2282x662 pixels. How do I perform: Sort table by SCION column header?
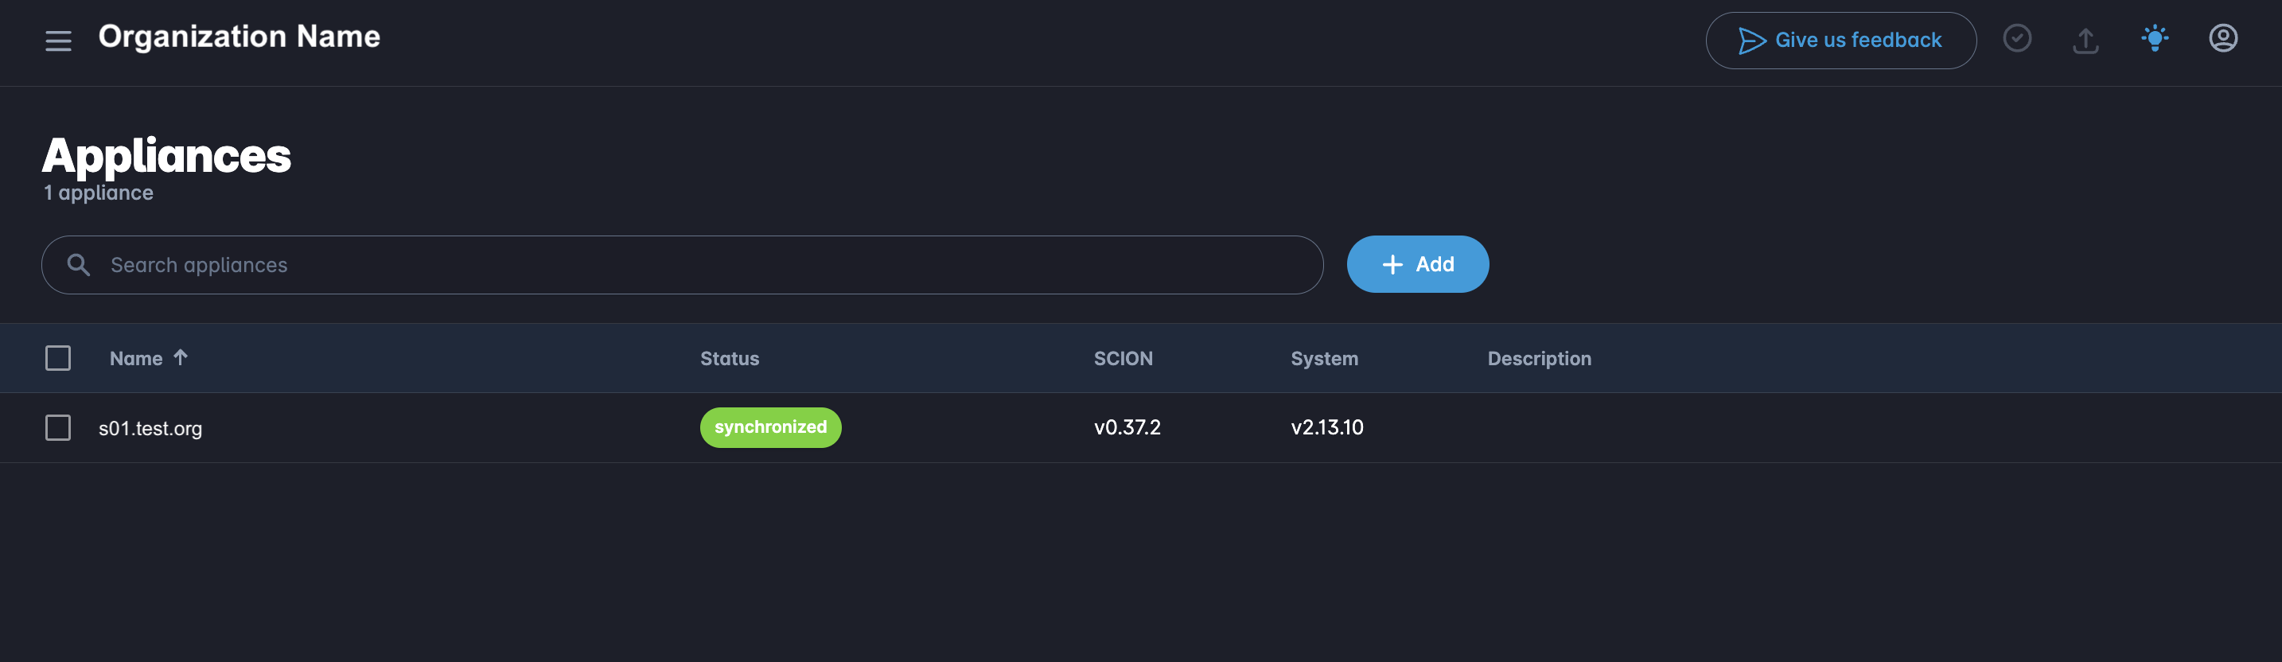point(1123,359)
